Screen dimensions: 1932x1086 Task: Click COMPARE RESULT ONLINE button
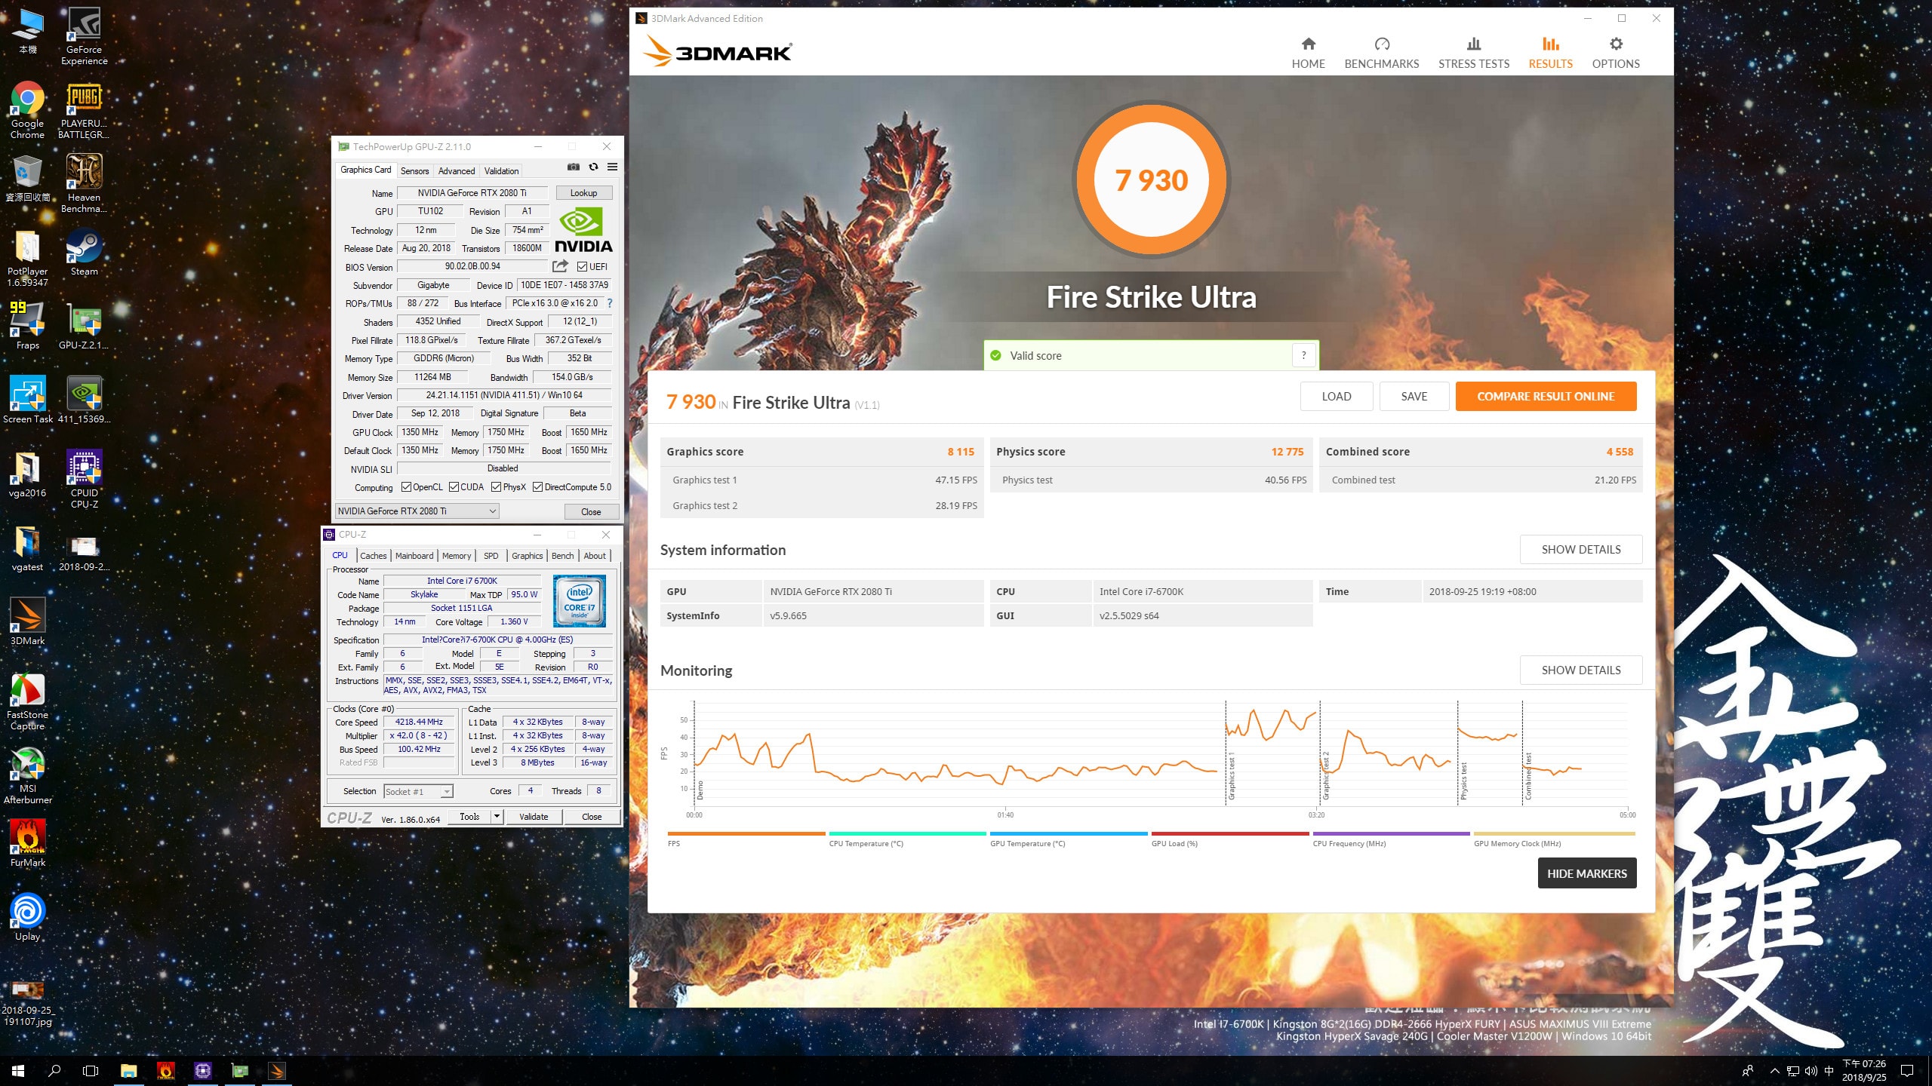pos(1546,396)
